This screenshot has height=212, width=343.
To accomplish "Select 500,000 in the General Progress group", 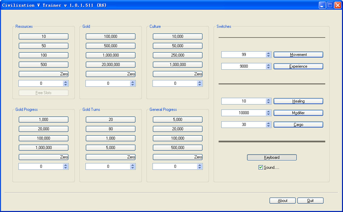I will [178, 148].
